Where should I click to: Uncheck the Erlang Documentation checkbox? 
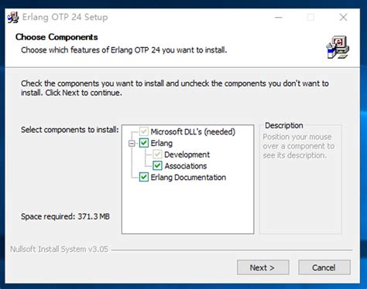144,177
